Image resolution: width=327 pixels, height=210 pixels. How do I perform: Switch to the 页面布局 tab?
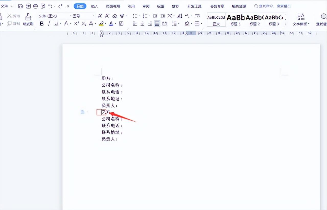[x=113, y=6]
